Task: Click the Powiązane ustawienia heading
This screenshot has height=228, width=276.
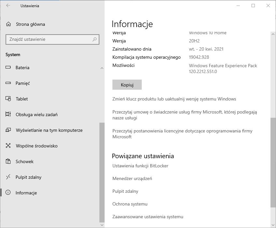Action: 143,156
